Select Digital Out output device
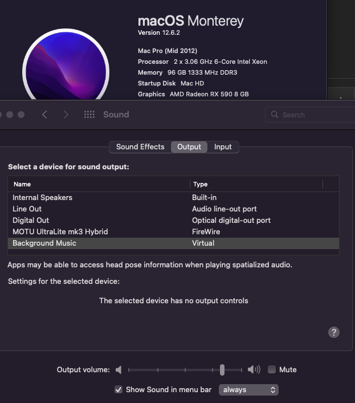This screenshot has width=355, height=403. 173,220
